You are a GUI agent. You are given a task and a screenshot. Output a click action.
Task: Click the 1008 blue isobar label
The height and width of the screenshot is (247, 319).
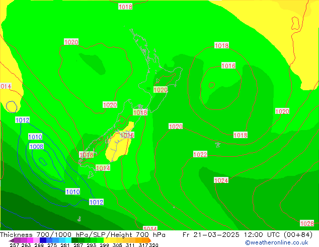tap(36, 147)
